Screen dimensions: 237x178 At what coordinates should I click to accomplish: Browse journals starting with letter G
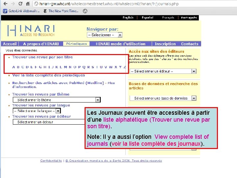tap(40, 67)
